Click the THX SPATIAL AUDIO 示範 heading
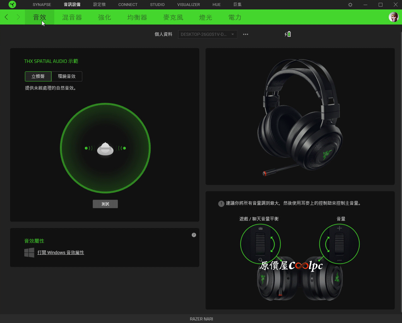402x323 pixels. (51, 61)
